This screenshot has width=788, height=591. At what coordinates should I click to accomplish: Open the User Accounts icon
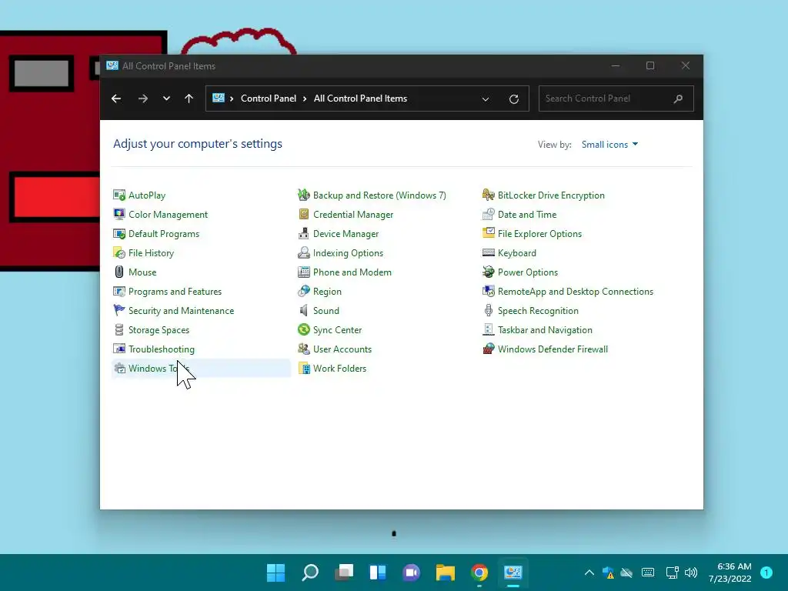click(x=303, y=349)
